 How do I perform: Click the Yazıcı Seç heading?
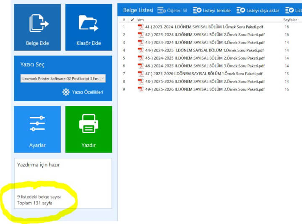click(32, 65)
